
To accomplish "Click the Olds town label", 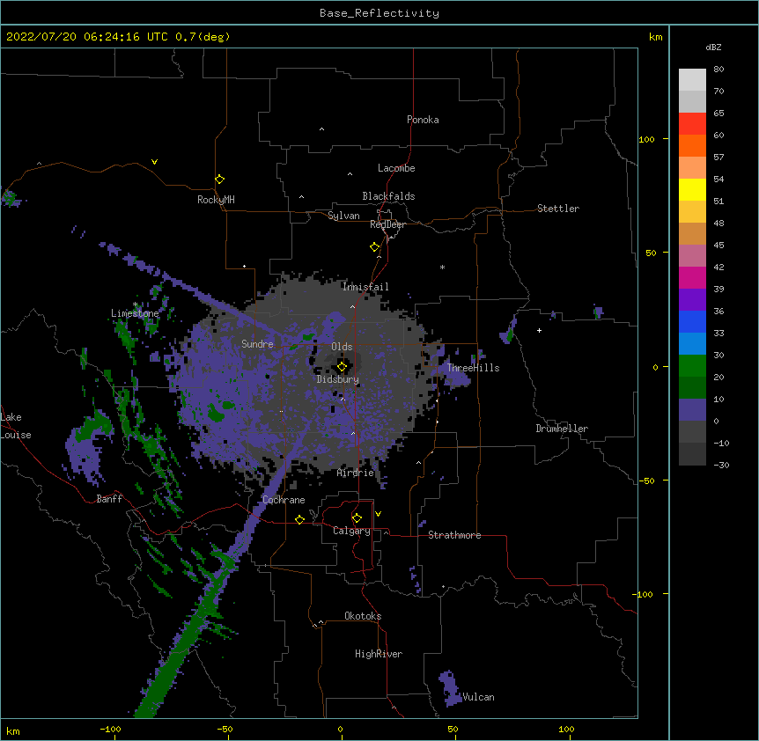I will pyautogui.click(x=342, y=347).
